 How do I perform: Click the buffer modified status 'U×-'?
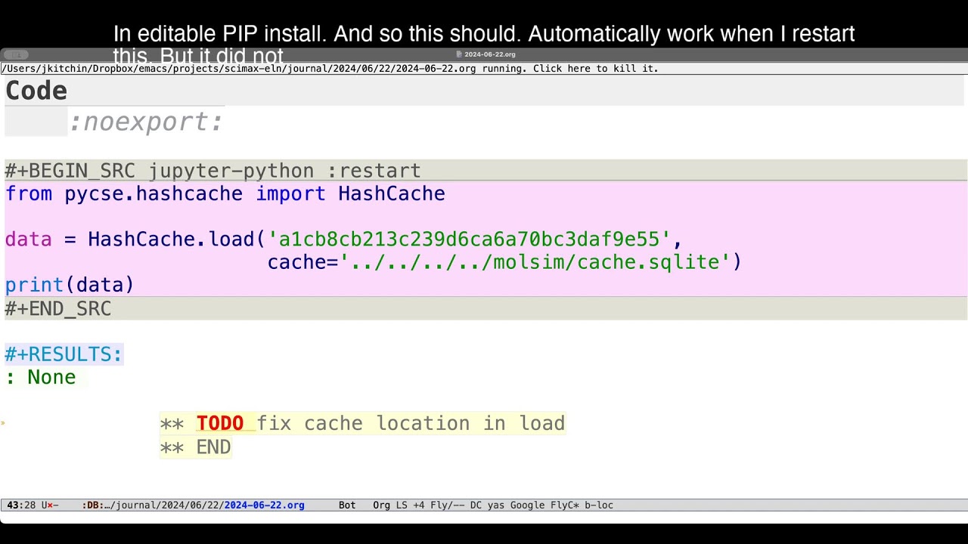[50, 505]
